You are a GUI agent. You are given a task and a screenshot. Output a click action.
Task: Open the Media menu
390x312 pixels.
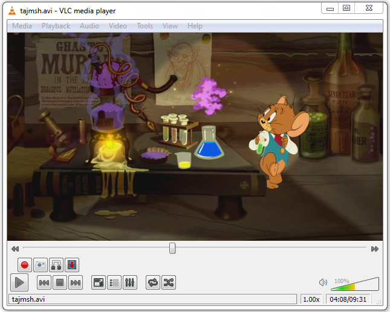coord(22,26)
